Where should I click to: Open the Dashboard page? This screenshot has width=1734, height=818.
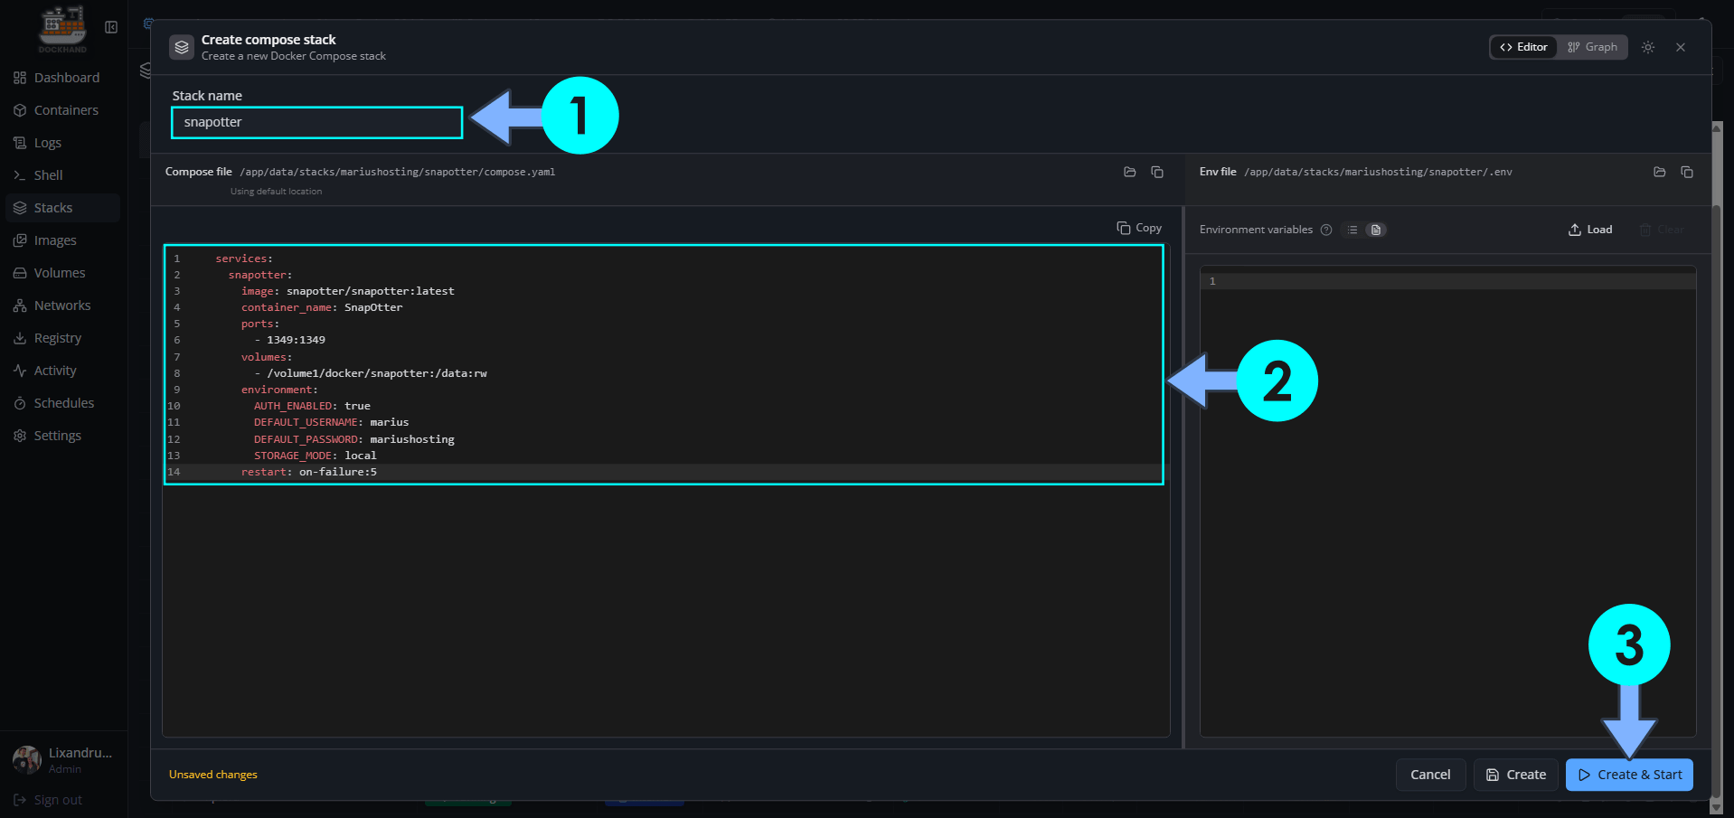tap(62, 78)
